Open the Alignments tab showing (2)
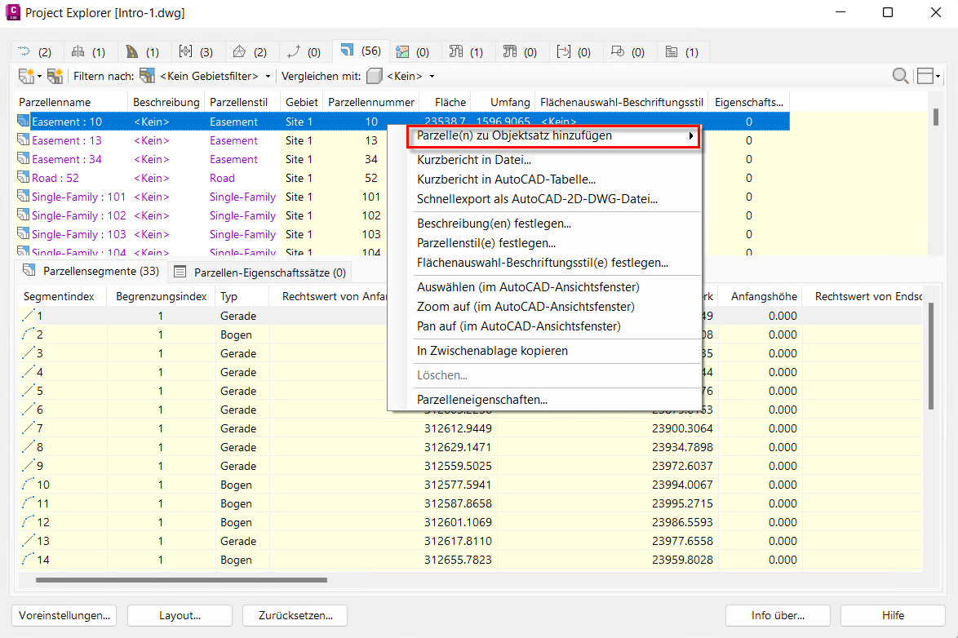The height and width of the screenshot is (638, 958). click(x=34, y=51)
